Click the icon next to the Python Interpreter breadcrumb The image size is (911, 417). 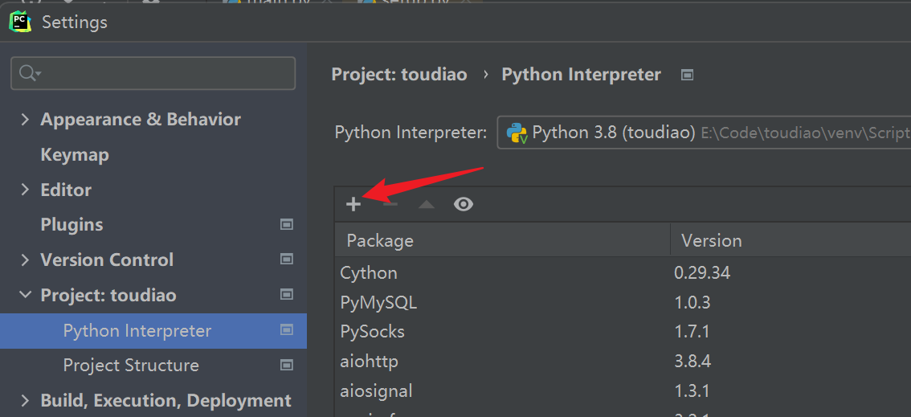[x=687, y=75]
